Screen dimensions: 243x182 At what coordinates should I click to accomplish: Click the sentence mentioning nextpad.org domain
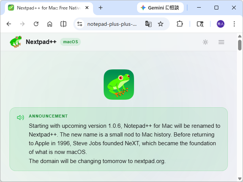(x=97, y=161)
